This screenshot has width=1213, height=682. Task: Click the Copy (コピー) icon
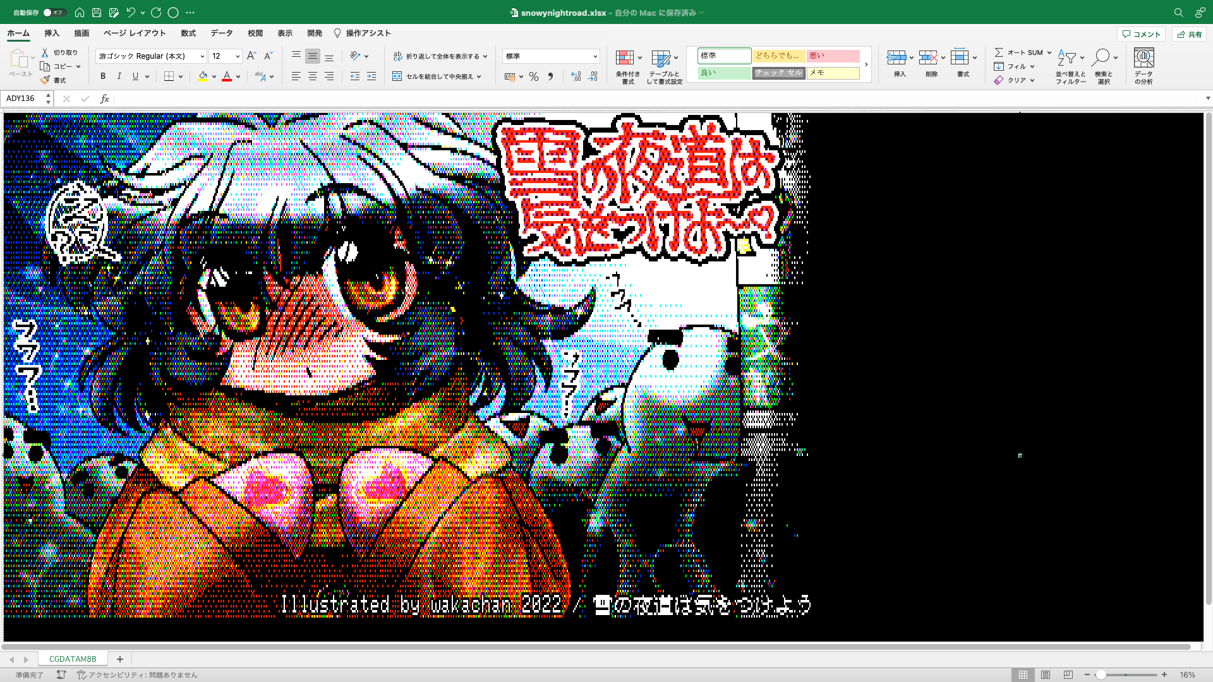pyautogui.click(x=45, y=66)
